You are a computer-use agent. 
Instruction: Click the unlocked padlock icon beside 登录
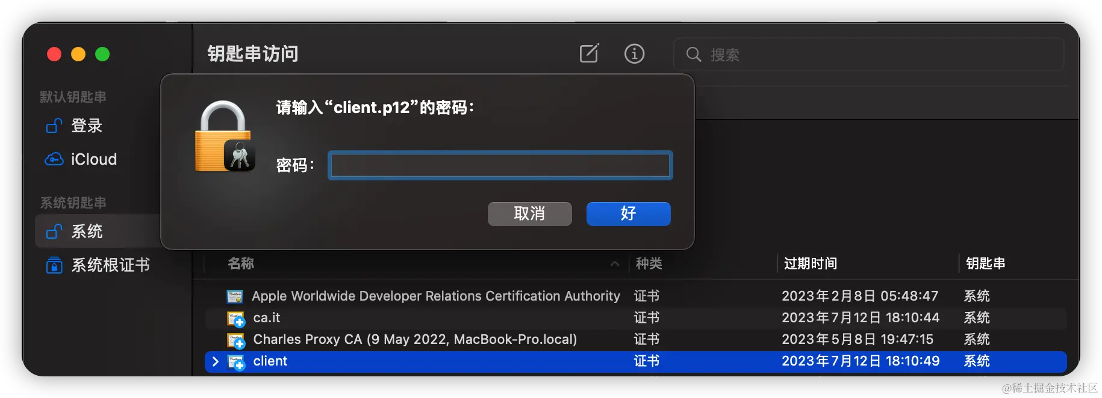(54, 125)
